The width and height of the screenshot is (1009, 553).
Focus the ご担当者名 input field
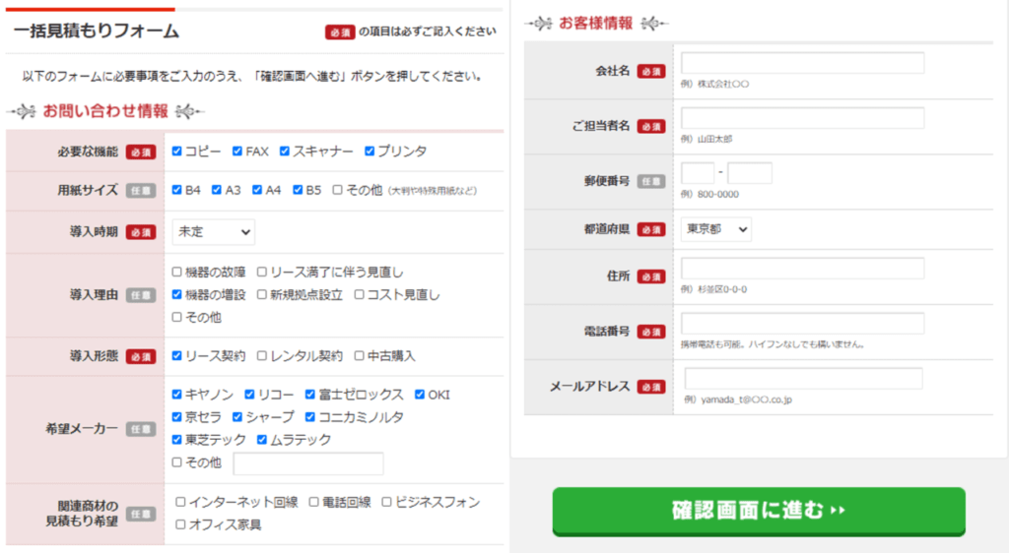802,118
